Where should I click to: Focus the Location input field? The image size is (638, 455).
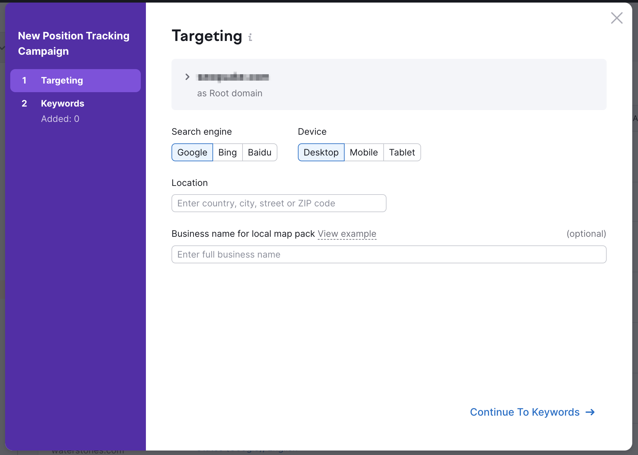(279, 203)
